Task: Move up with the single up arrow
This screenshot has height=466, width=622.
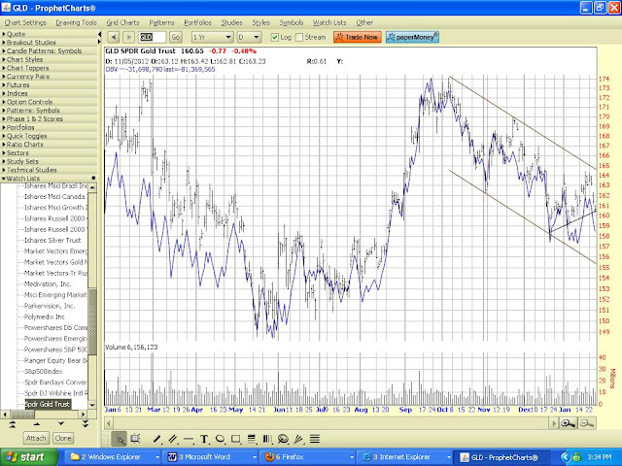Action: [x=37, y=424]
